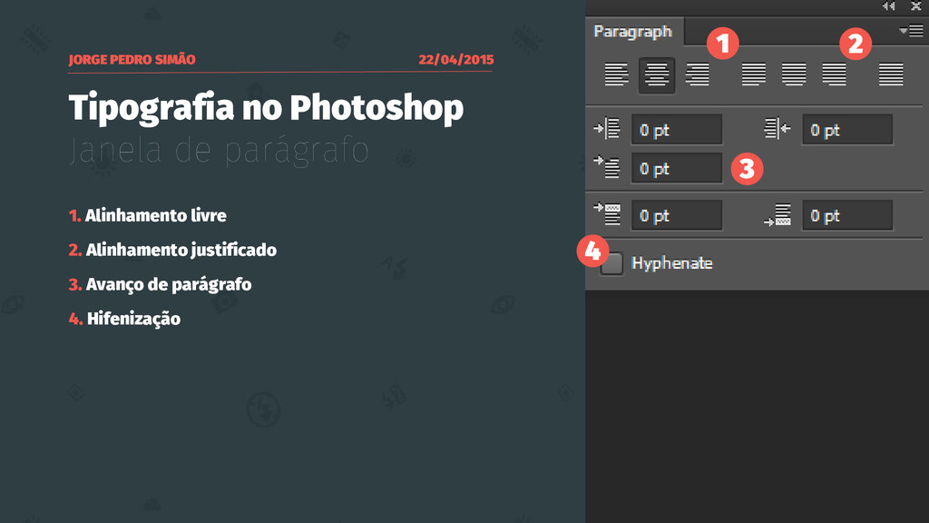
Task: Enable the Hyphenate checkbox
Action: [x=612, y=263]
